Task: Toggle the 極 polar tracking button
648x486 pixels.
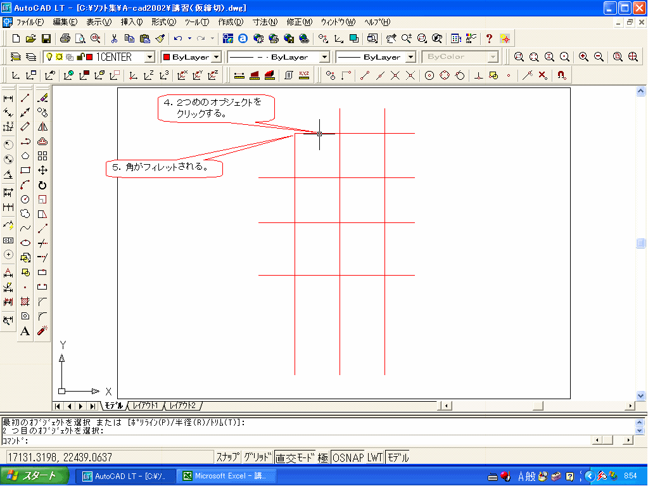Action: pyautogui.click(x=323, y=457)
